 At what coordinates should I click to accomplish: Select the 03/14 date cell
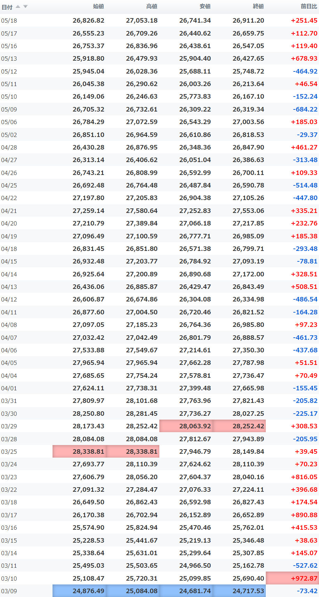[9, 553]
